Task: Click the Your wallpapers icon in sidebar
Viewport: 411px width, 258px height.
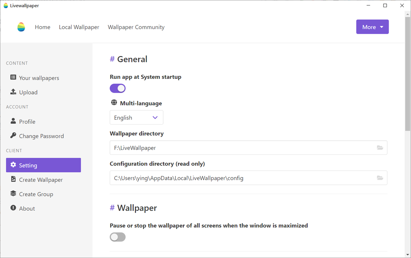Action: click(x=13, y=78)
